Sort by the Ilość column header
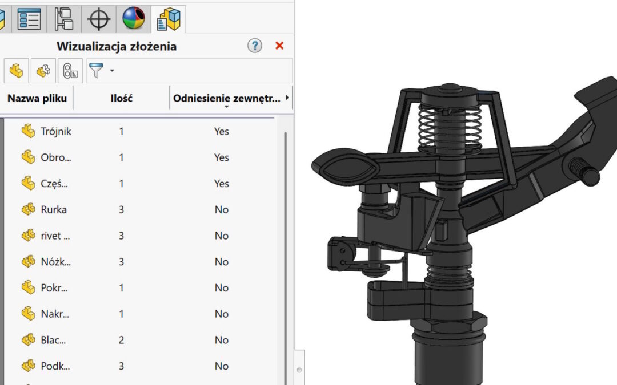The image size is (617, 385). (121, 98)
